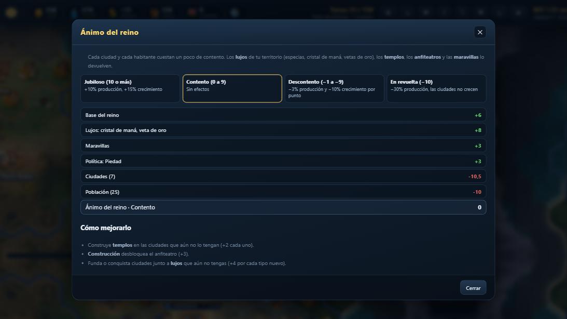
Task: Click the -10 value for Población
Action: pyautogui.click(x=477, y=192)
